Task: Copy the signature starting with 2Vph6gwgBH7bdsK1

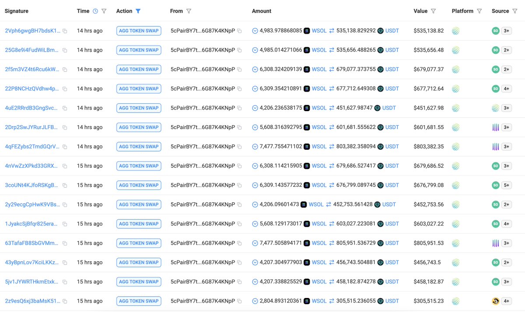Action: coord(65,31)
